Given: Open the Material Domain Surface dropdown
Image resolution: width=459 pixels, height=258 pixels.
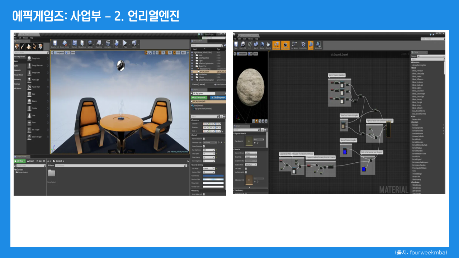Looking at the screenshot, I should coord(251,153).
